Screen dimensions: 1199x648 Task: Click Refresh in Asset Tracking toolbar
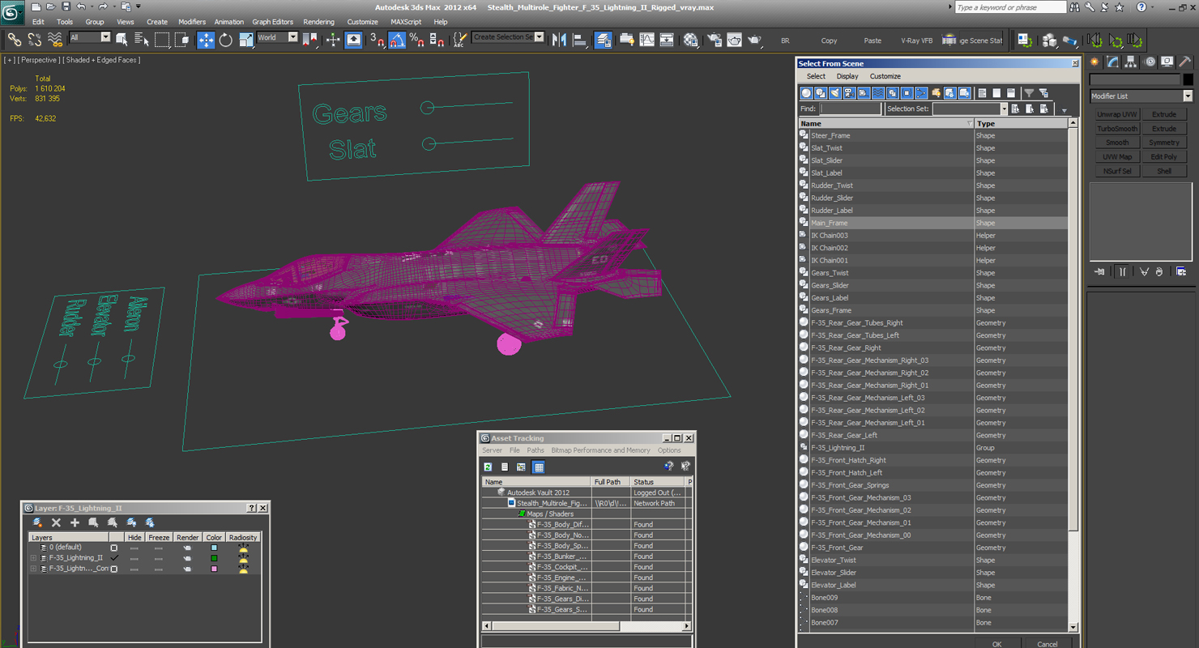489,467
